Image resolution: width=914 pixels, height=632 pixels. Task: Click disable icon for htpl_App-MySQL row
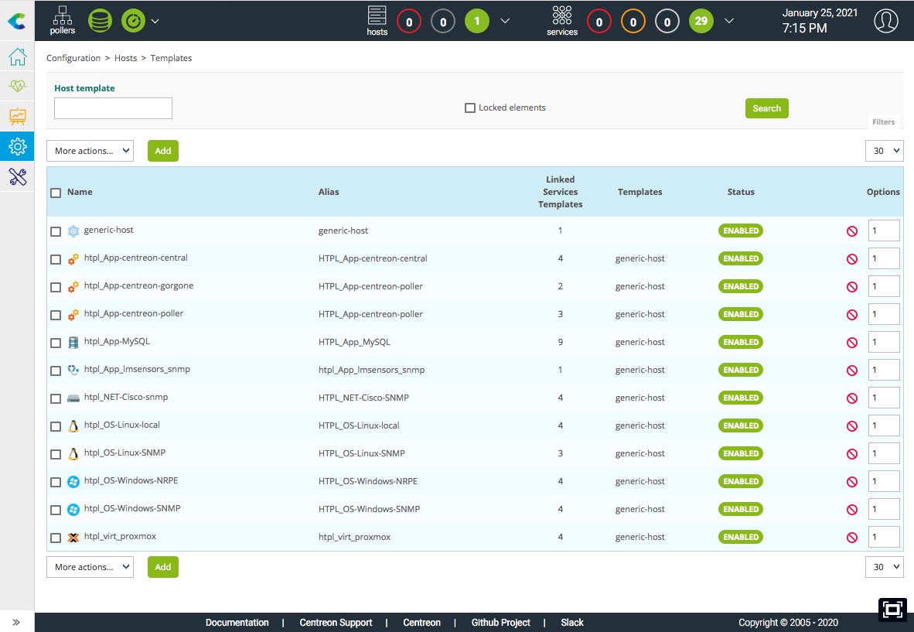pos(851,343)
